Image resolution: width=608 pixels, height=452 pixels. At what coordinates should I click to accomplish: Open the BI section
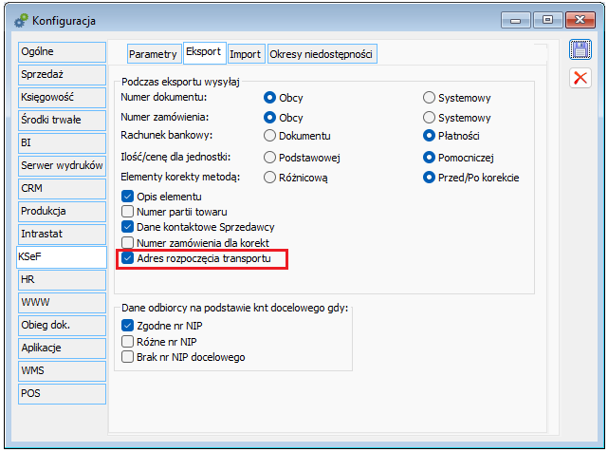pyautogui.click(x=62, y=142)
